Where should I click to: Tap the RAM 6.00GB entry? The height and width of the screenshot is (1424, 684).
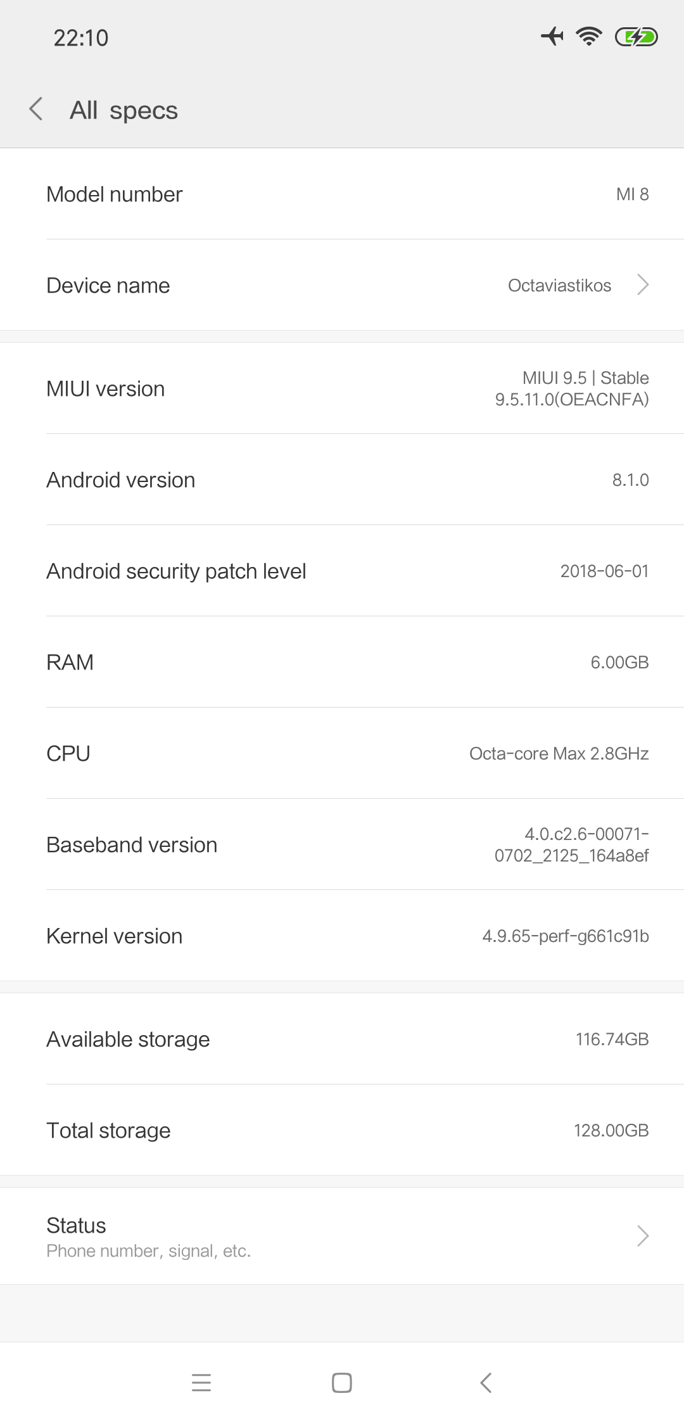[342, 662]
